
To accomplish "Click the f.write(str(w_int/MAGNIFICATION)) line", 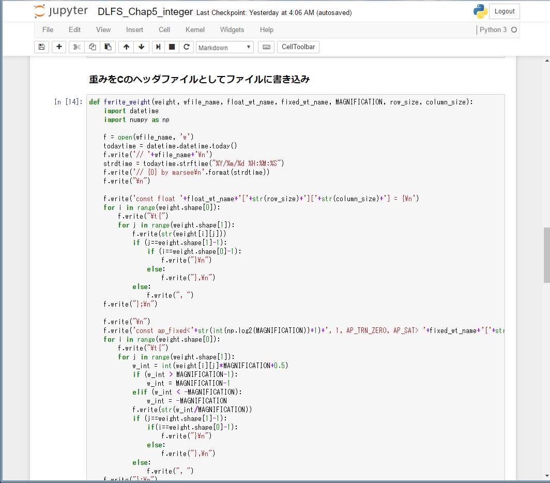I will tap(192, 410).
